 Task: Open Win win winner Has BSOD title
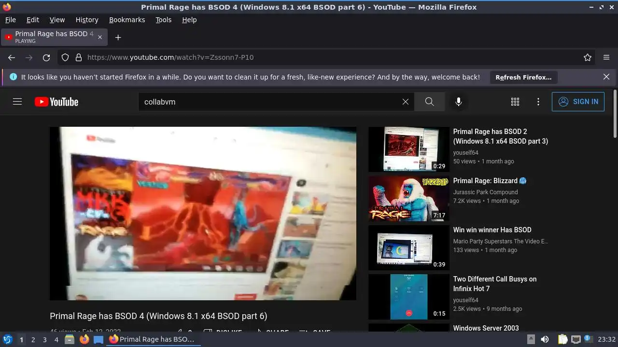[492, 230]
